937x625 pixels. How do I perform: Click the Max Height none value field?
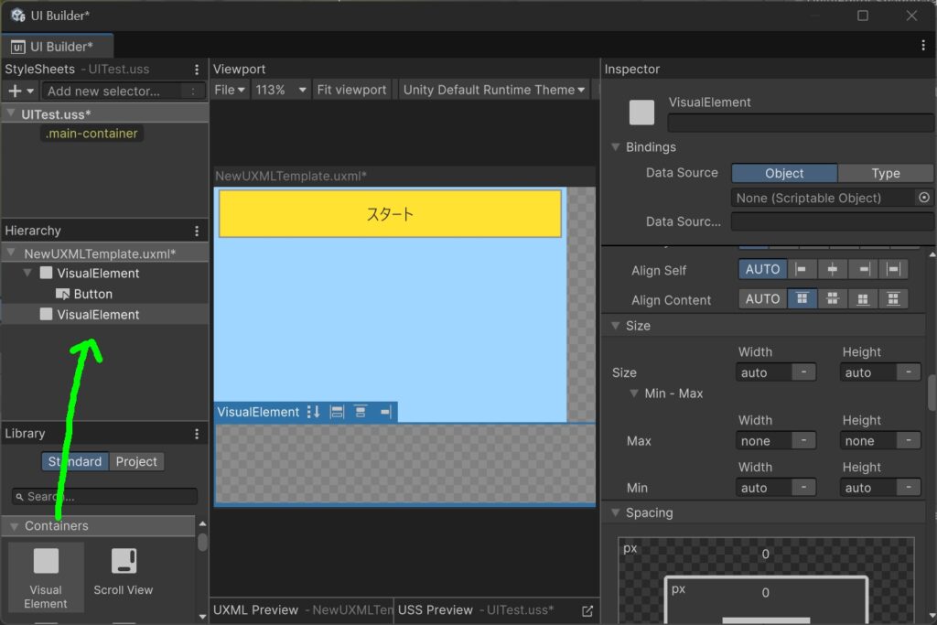tap(868, 441)
